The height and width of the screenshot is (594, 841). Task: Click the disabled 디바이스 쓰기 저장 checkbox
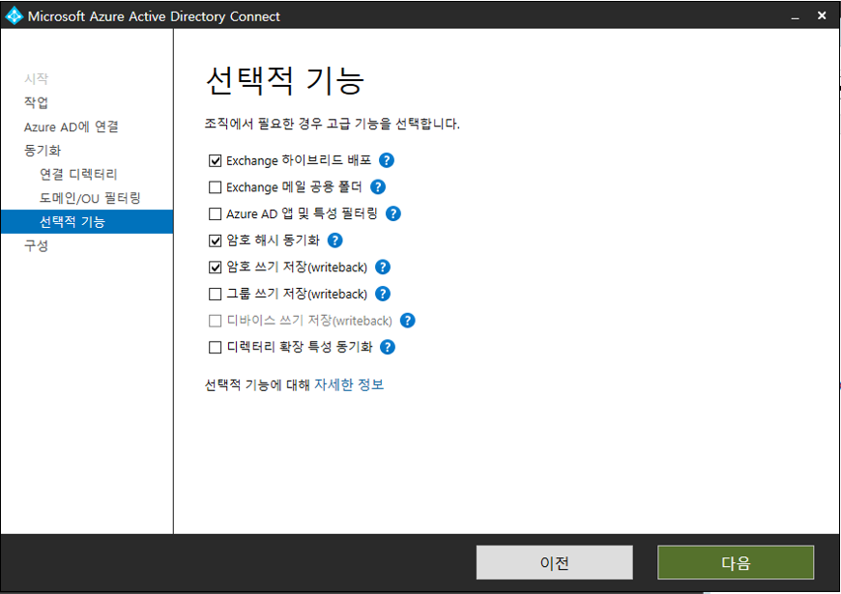[215, 321]
